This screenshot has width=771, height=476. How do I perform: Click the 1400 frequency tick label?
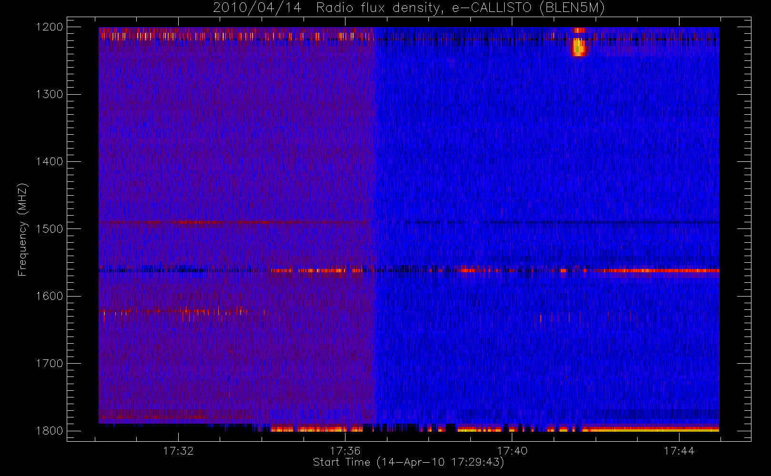50,161
